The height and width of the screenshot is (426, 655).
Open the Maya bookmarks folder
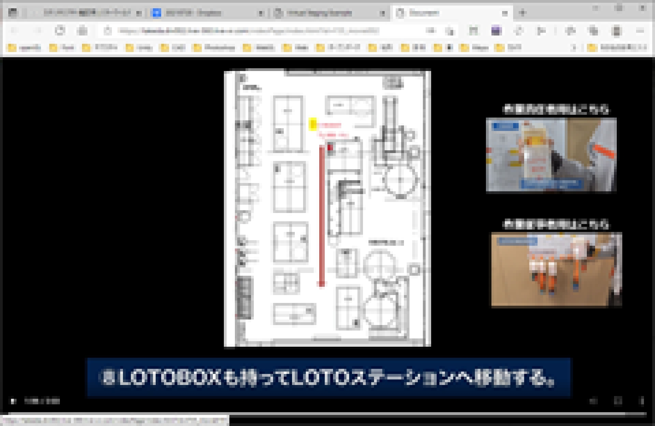(475, 48)
